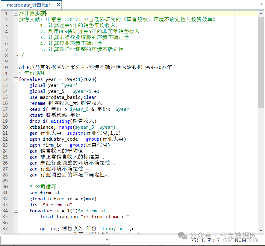Open the tab list dropdown arrow
Image resolution: width=265 pixels, height=246 pixels.
(261, 4)
